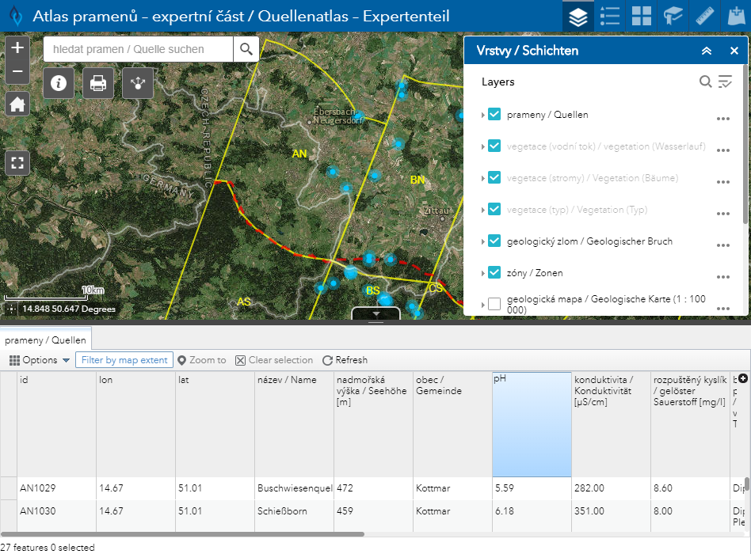The image size is (751, 554).
Task: Toggle geologický zlom layer checkbox
Action: click(494, 241)
